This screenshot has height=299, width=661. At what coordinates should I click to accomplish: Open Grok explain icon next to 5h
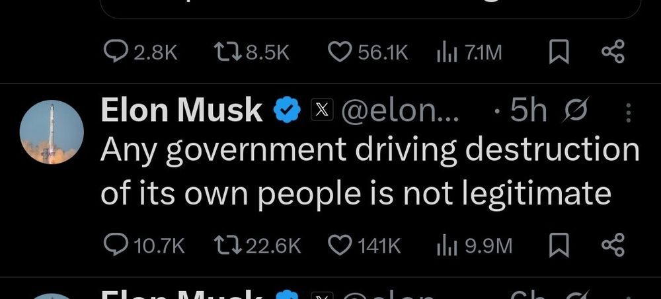coord(575,110)
